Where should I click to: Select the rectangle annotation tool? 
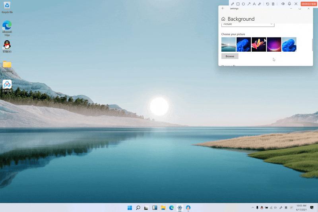(x=238, y=4)
